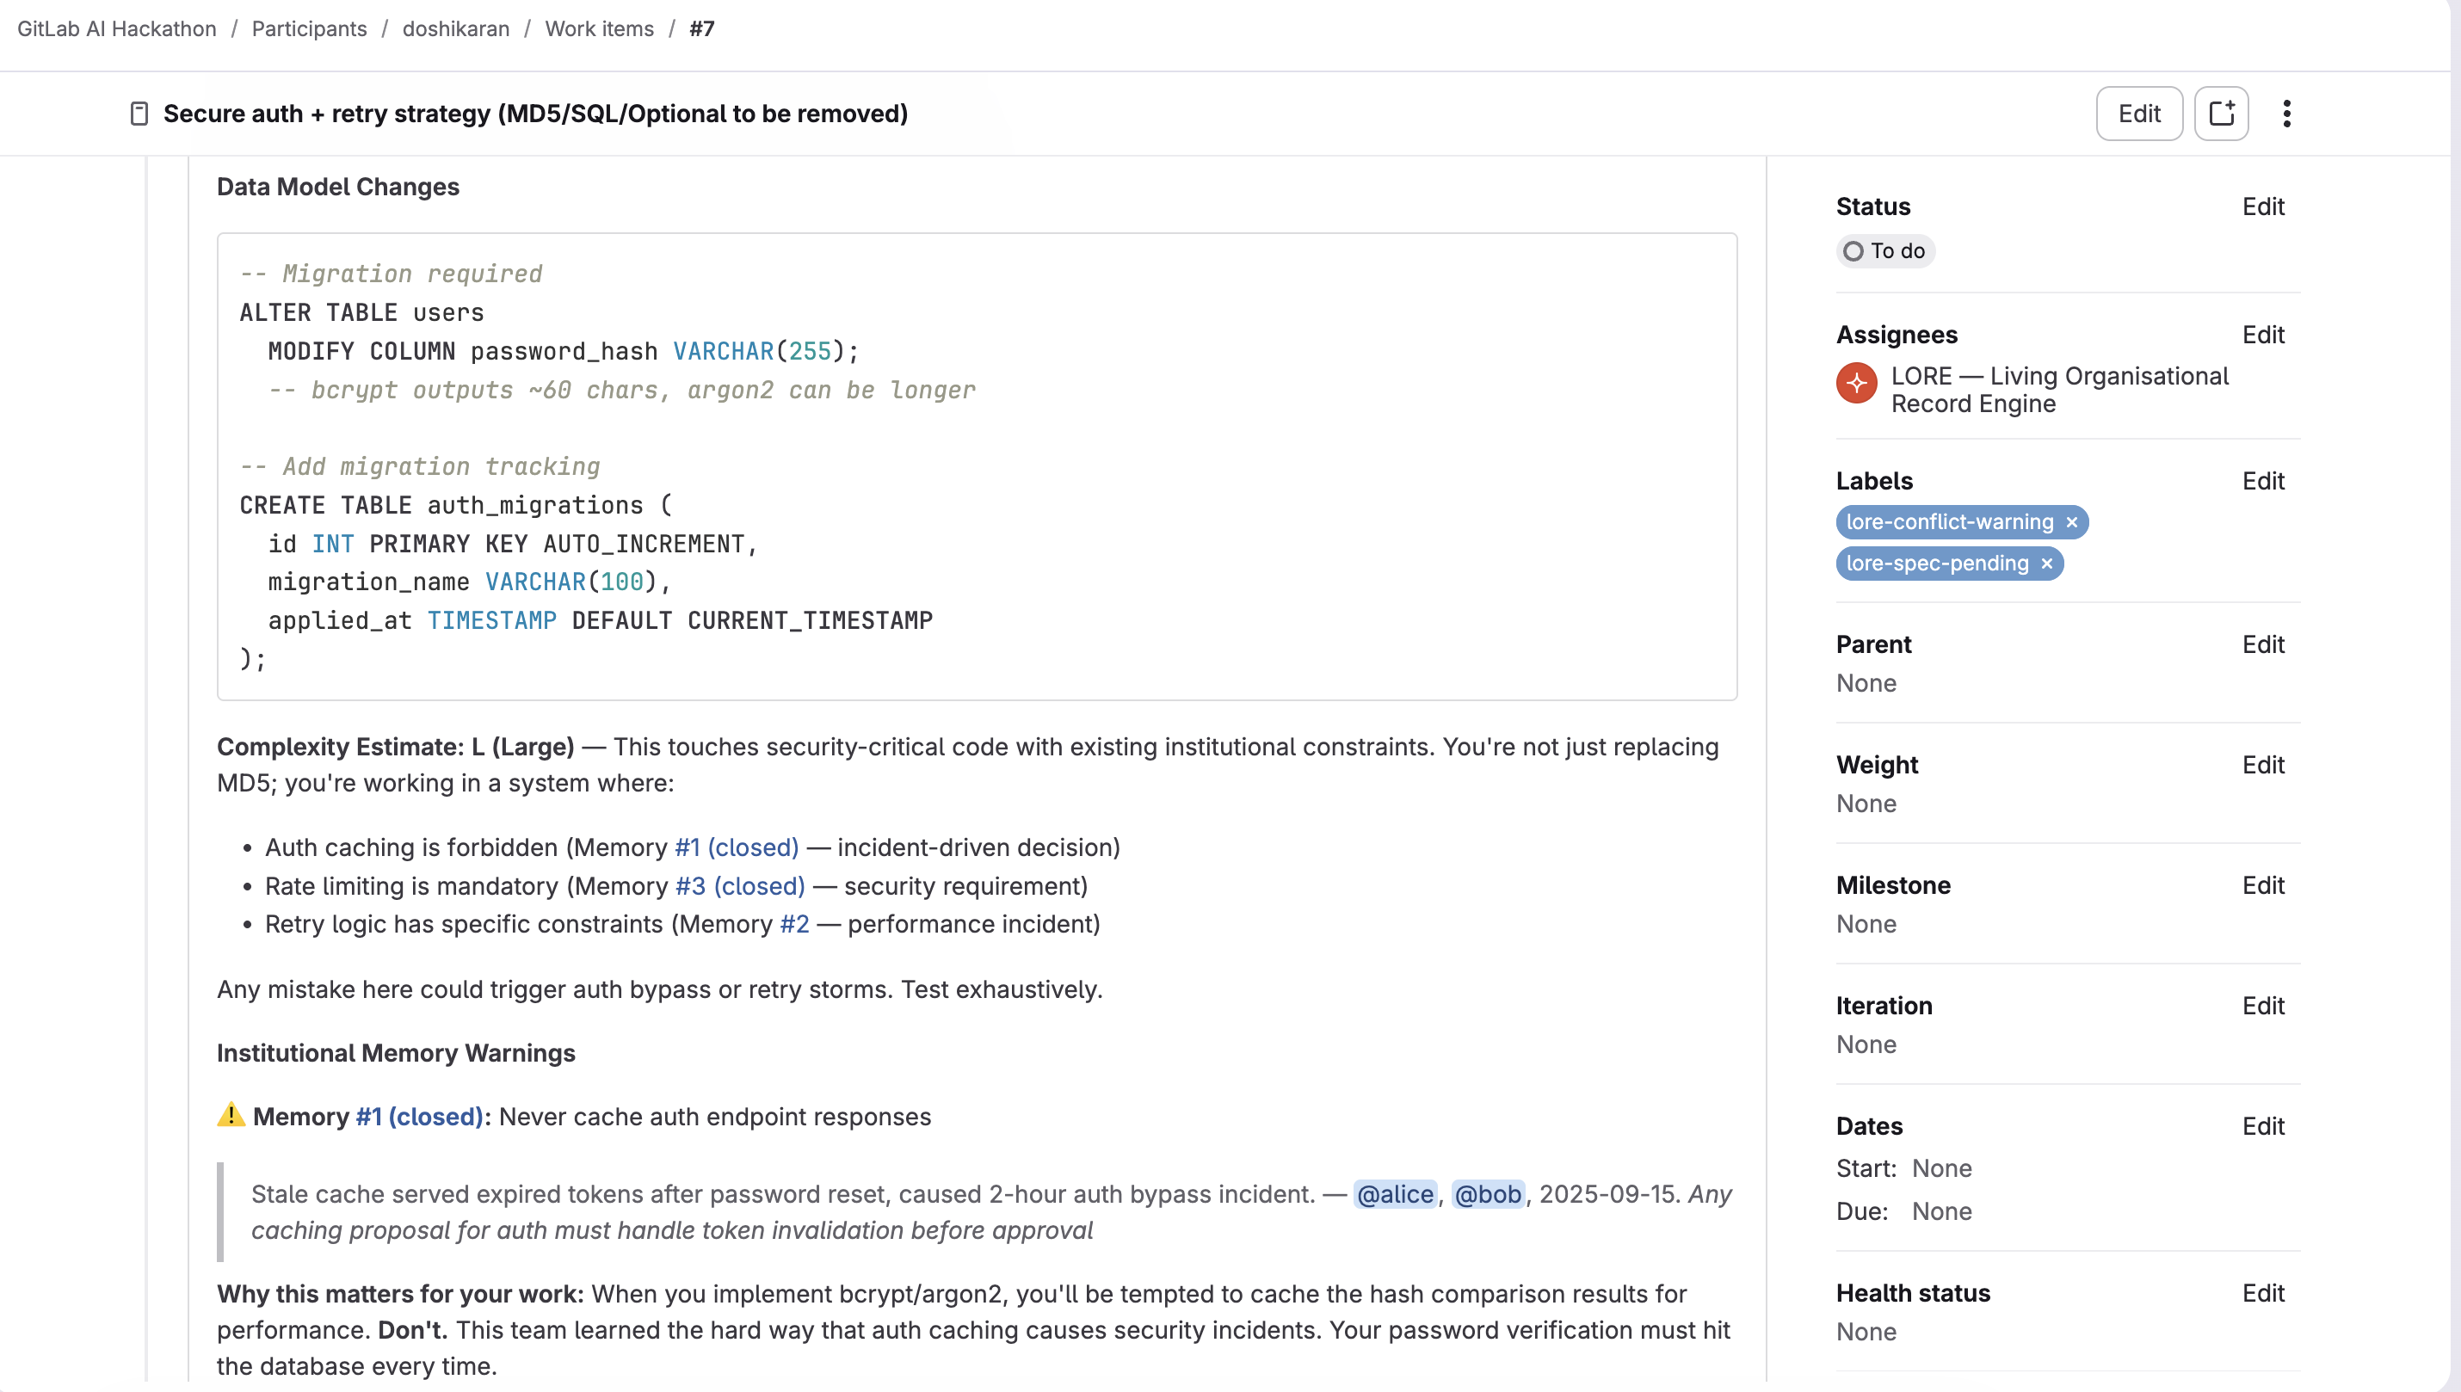
Task: Click the work item type icon beside title
Action: click(139, 114)
